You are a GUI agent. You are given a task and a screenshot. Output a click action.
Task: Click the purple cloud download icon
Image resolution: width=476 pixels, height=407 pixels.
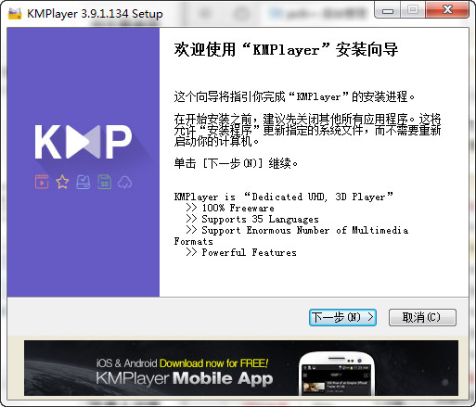click(125, 183)
